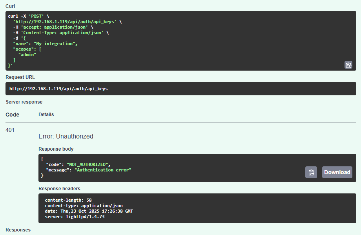Select the "Authentication error" message text
Screen dimensions: 361x235
(x=103, y=170)
